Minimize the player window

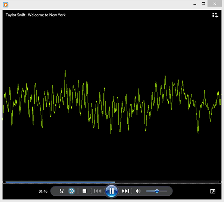click(195, 4)
